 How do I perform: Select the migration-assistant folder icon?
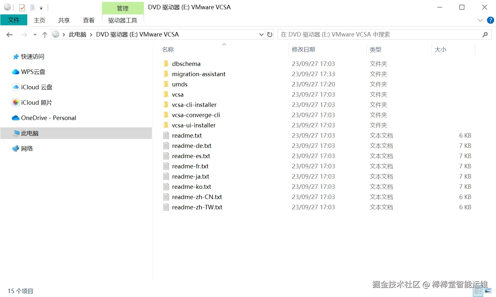click(x=166, y=74)
